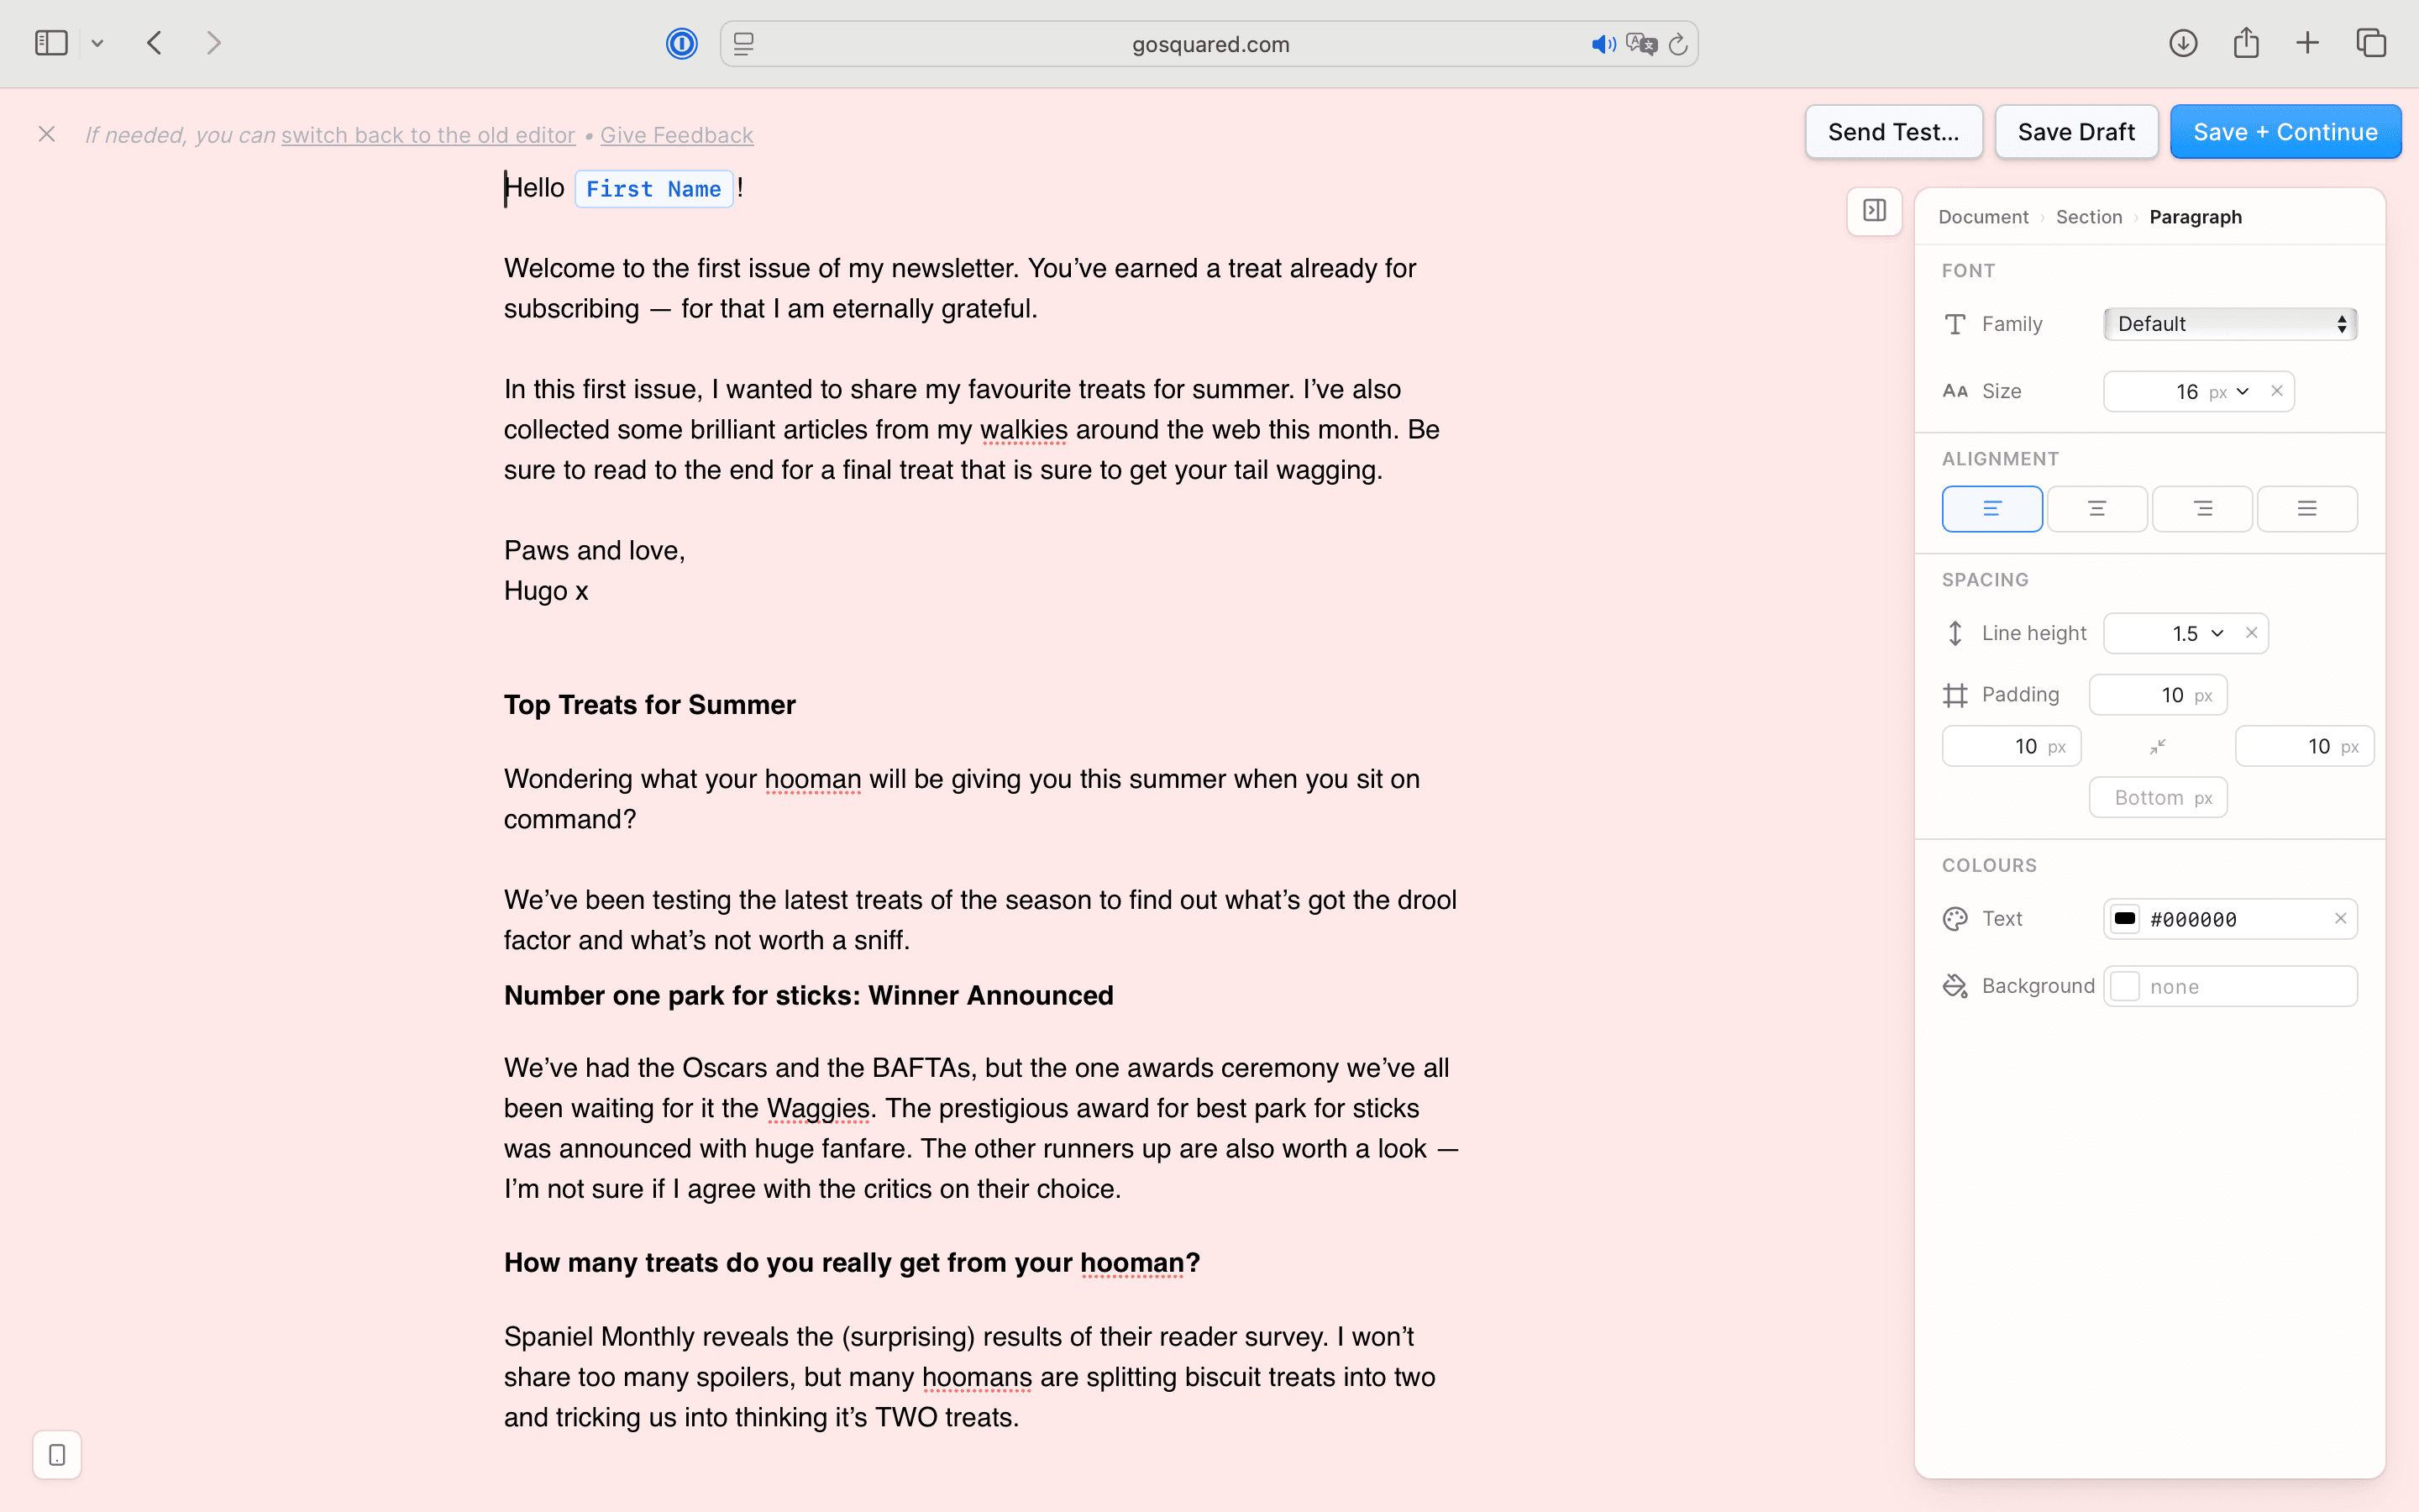This screenshot has width=2419, height=1512.
Task: Mute the tab audio speaker icon
Action: (1603, 44)
